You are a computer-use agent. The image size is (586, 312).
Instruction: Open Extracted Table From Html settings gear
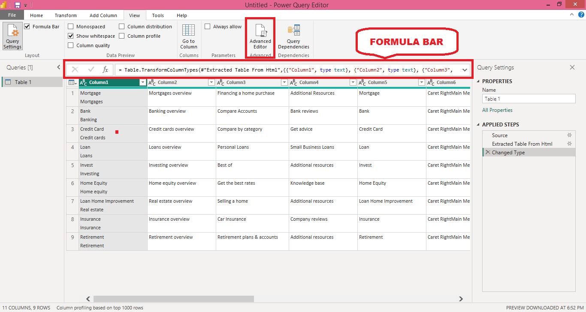click(x=570, y=144)
